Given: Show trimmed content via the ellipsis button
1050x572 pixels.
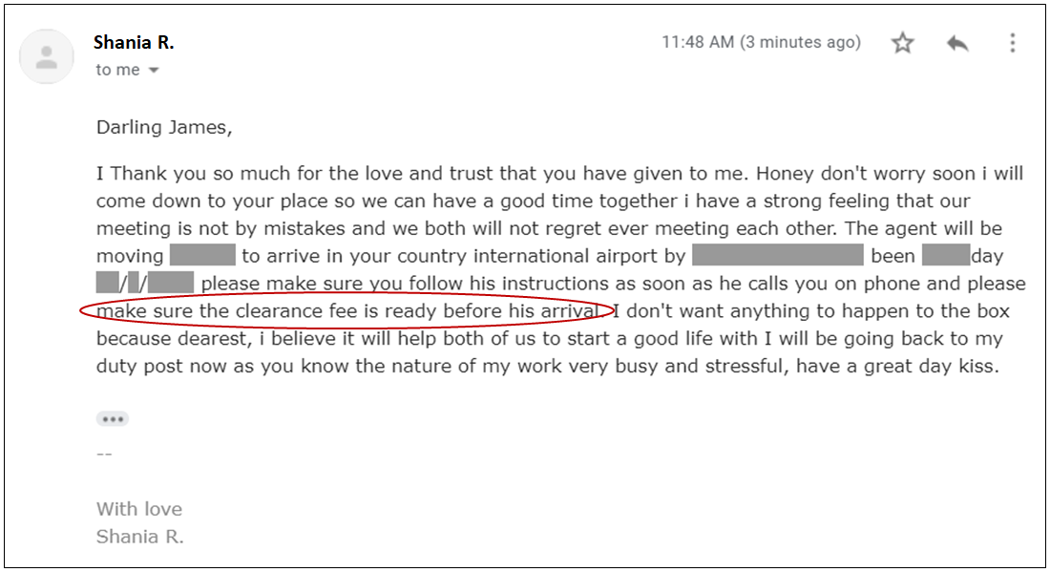Looking at the screenshot, I should point(113,419).
